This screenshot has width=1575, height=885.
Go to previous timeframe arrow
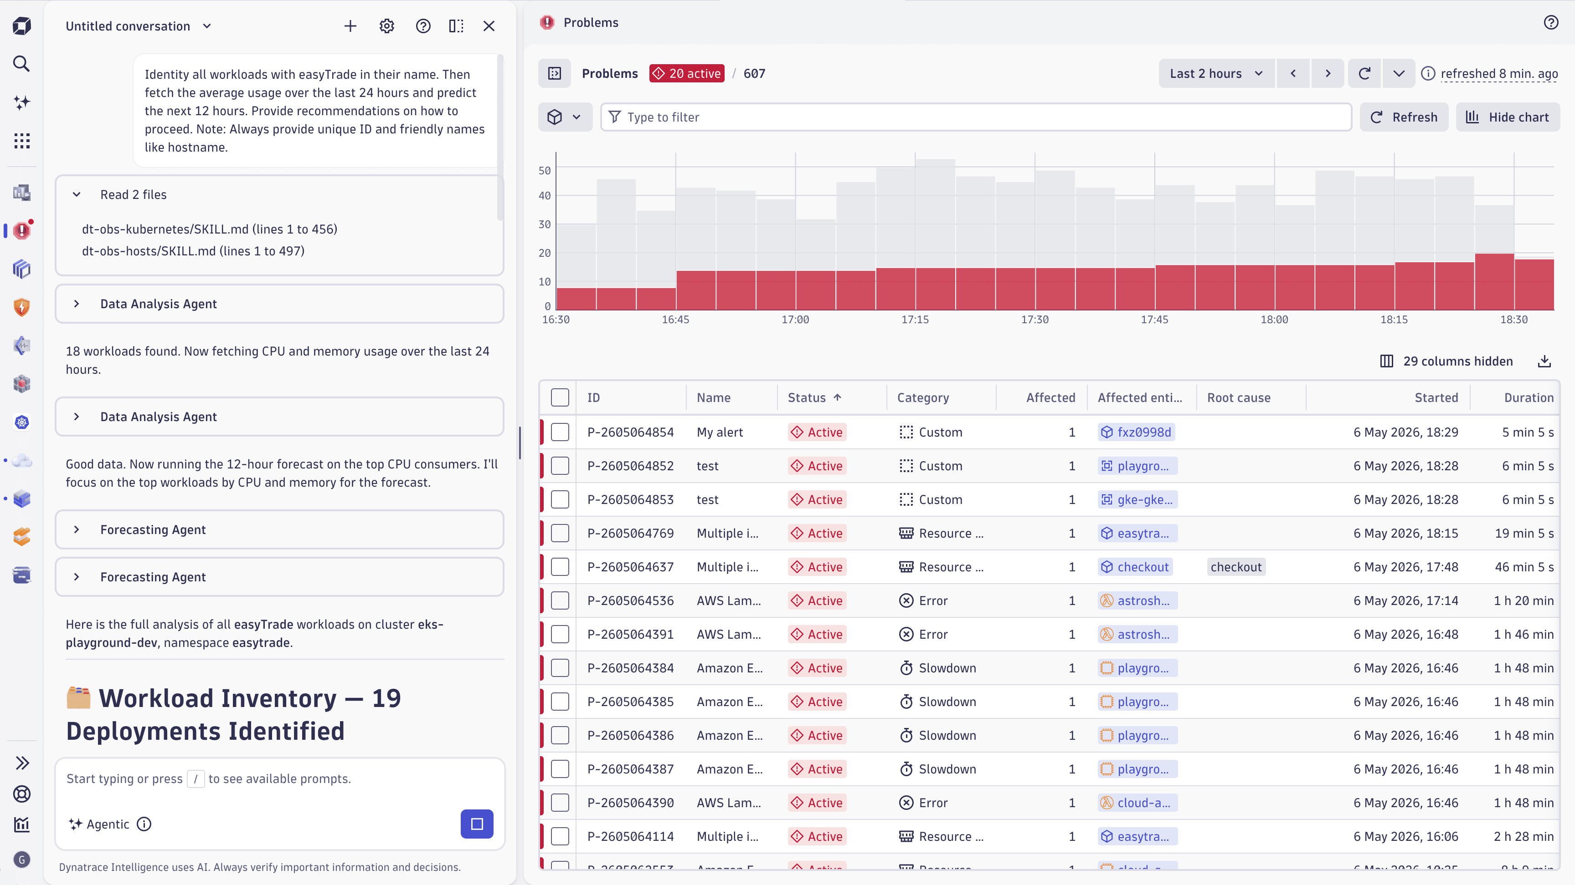pos(1293,73)
